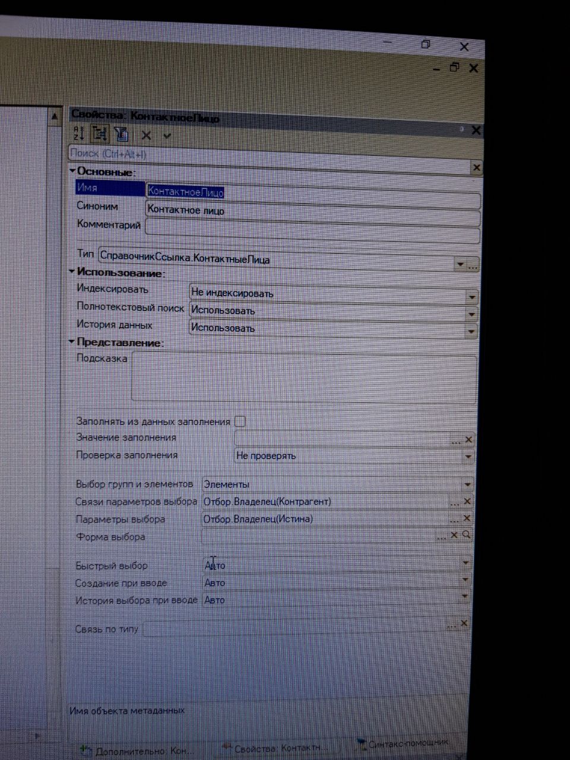
Task: Click the Форма выбора field
Action: [x=319, y=536]
